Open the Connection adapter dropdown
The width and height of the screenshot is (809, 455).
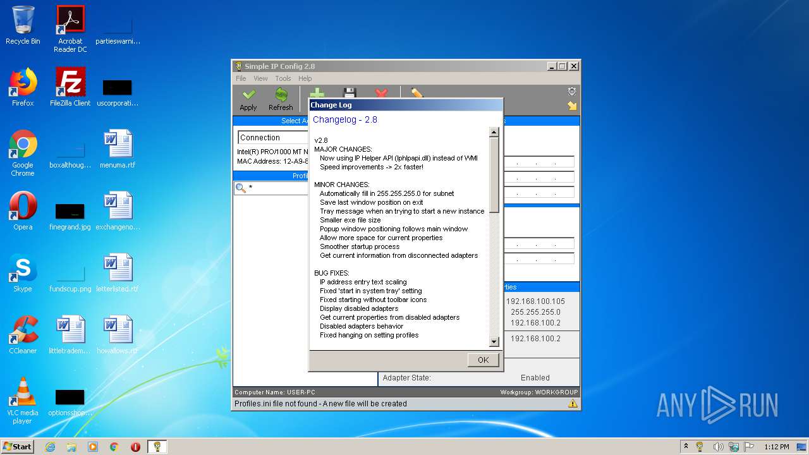(273, 137)
